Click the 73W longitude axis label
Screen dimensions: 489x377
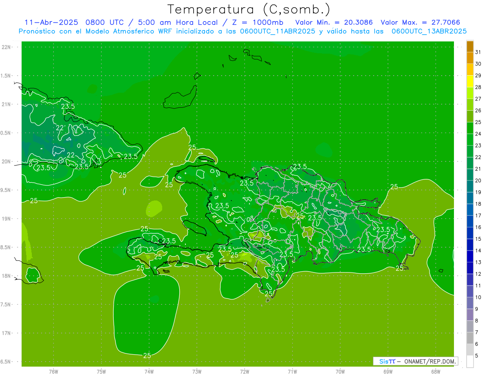point(197,371)
